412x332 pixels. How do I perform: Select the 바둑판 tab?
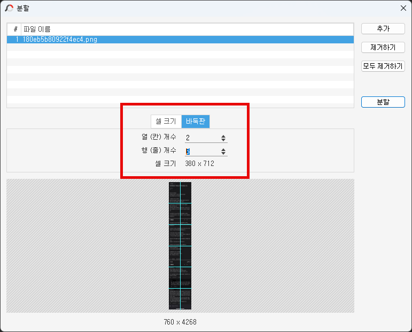(196, 122)
